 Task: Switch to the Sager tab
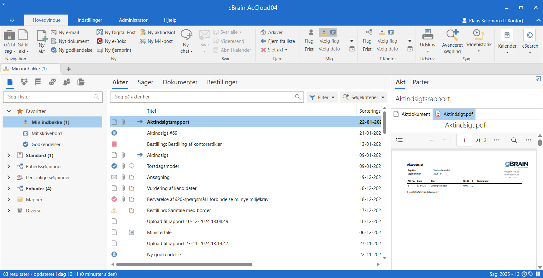point(145,82)
